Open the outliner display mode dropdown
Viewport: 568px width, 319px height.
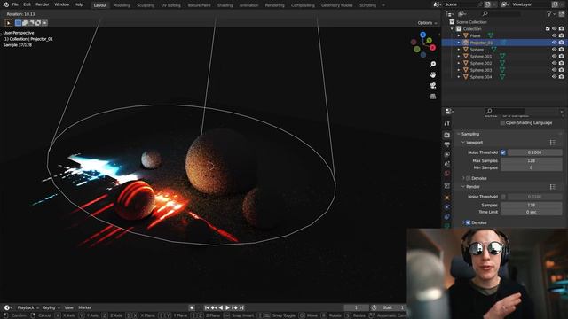click(x=462, y=14)
